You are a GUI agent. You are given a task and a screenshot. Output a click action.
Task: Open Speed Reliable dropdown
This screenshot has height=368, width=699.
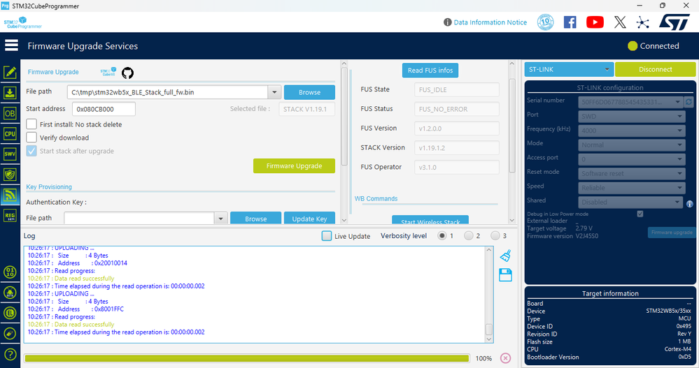coord(631,187)
